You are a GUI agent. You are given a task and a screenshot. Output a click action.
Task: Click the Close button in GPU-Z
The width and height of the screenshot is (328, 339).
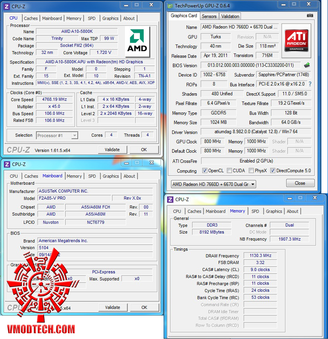tap(300, 183)
